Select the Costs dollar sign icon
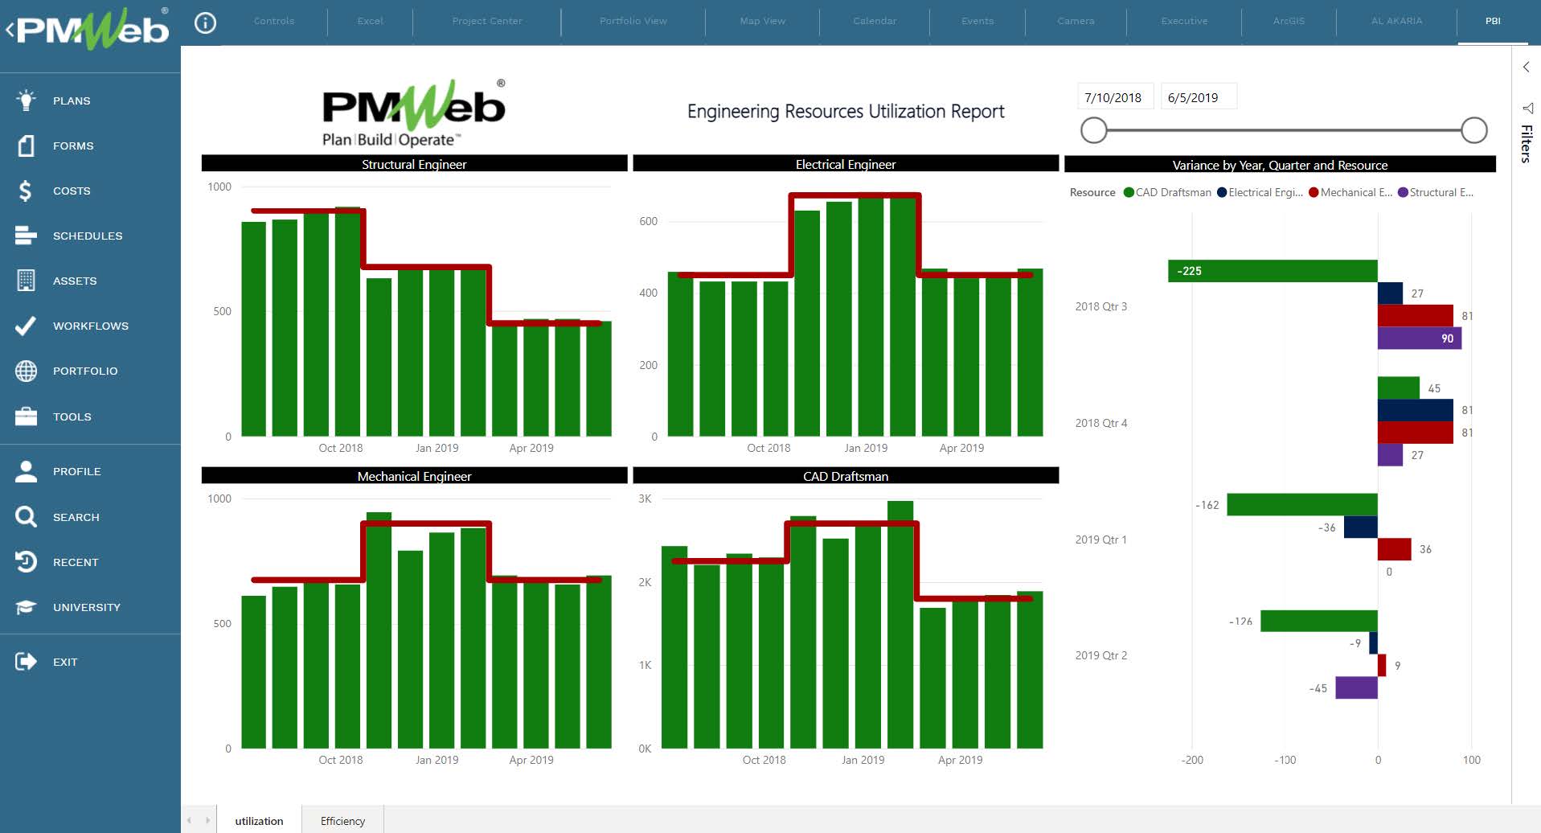This screenshot has width=1541, height=833. 26,191
